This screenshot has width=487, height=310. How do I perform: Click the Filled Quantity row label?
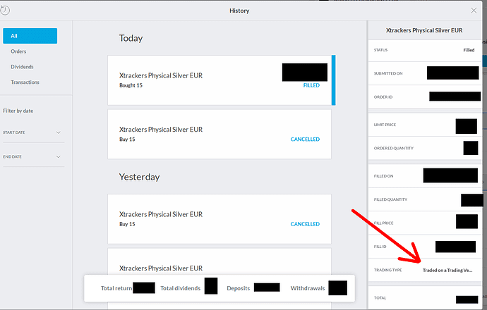pyautogui.click(x=390, y=199)
